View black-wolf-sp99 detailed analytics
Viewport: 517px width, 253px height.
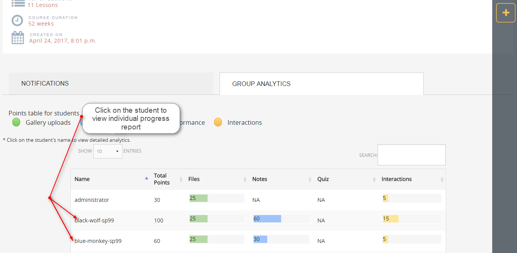coord(94,220)
